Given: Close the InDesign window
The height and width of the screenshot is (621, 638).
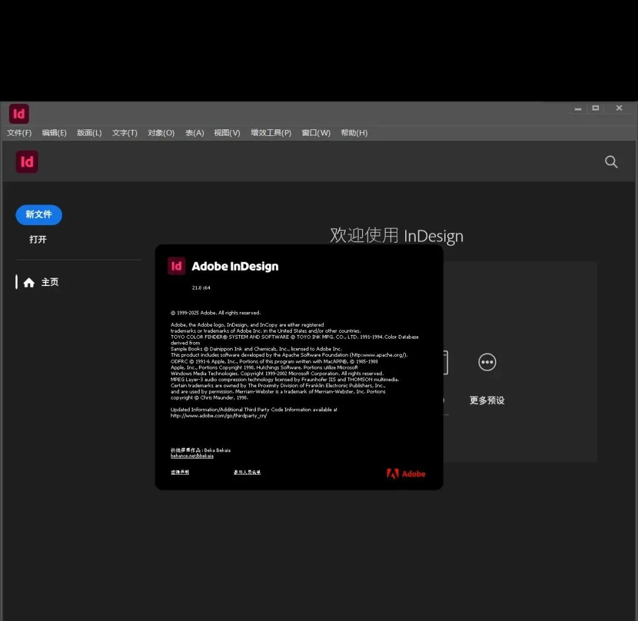Looking at the screenshot, I should click(x=619, y=108).
